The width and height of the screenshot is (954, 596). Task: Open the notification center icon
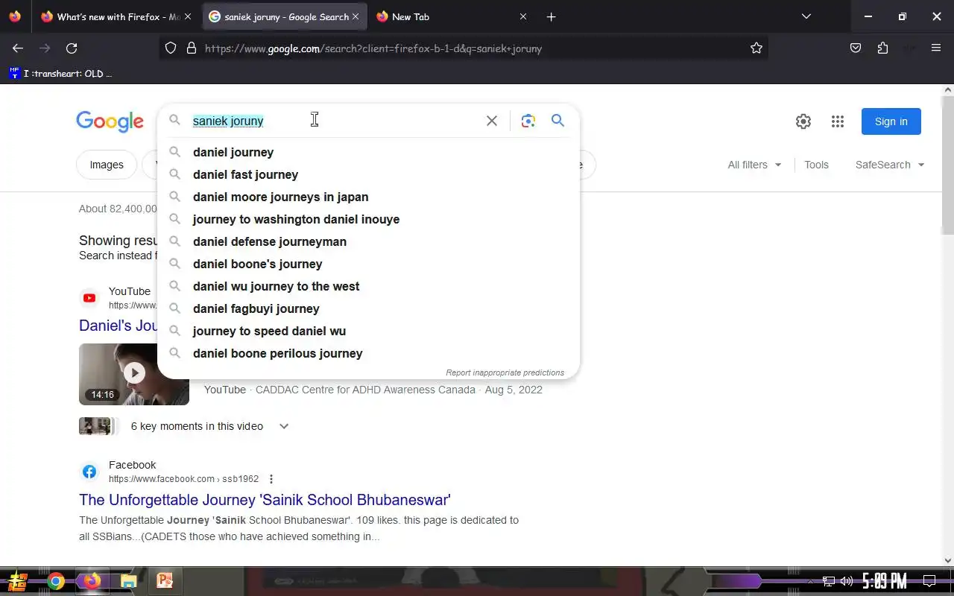[929, 581]
